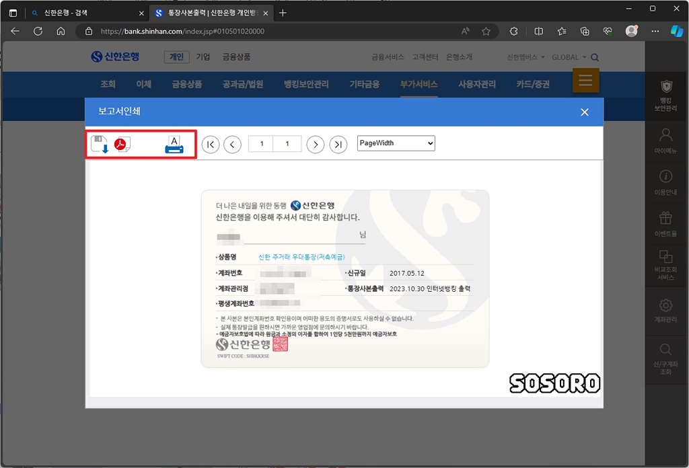Go to next page button

tap(316, 144)
